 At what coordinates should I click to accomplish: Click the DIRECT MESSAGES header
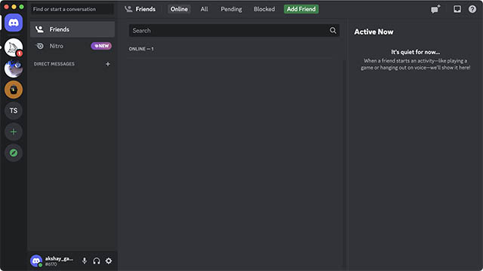tap(54, 64)
